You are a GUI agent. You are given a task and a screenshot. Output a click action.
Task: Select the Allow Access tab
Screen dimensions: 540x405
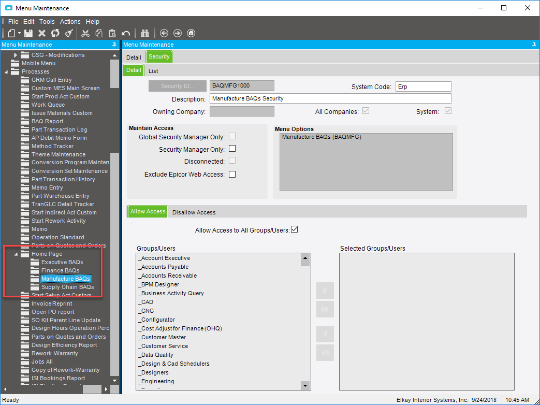pos(148,211)
